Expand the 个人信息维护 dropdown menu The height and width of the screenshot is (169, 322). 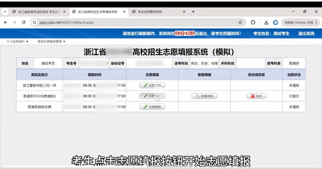17,42
